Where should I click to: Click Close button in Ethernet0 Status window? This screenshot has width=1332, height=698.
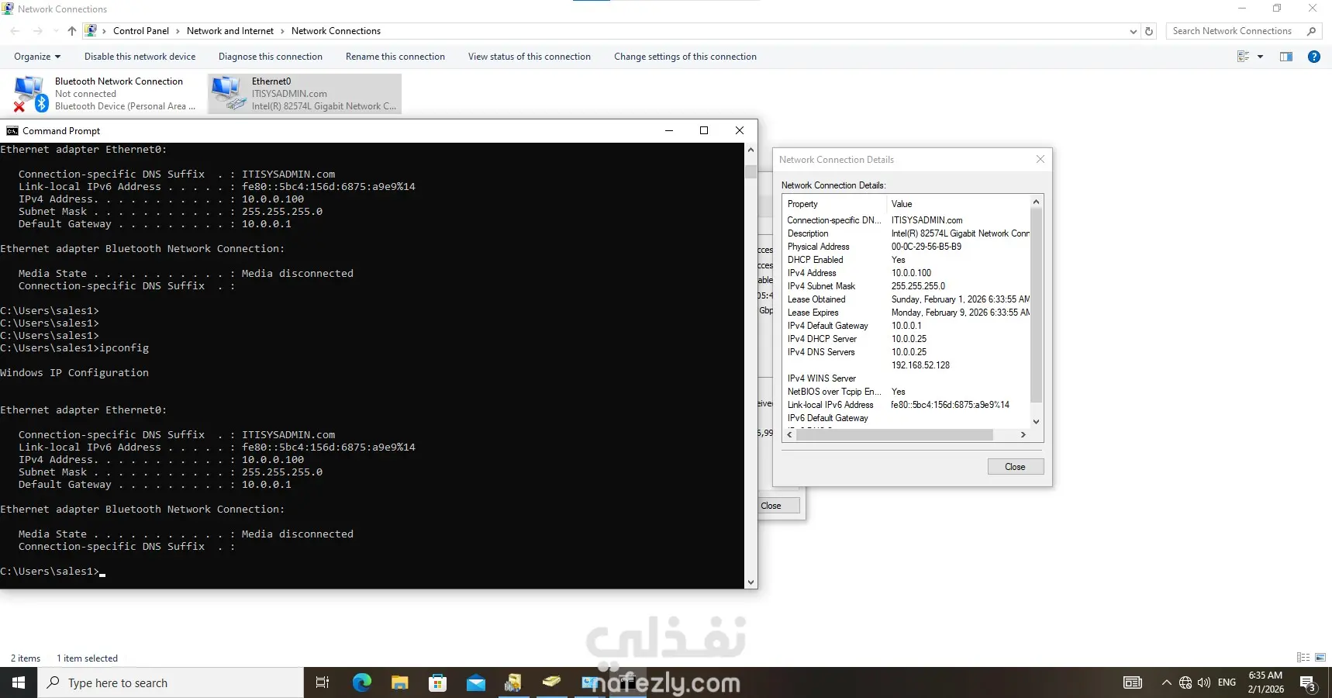[x=778, y=506]
